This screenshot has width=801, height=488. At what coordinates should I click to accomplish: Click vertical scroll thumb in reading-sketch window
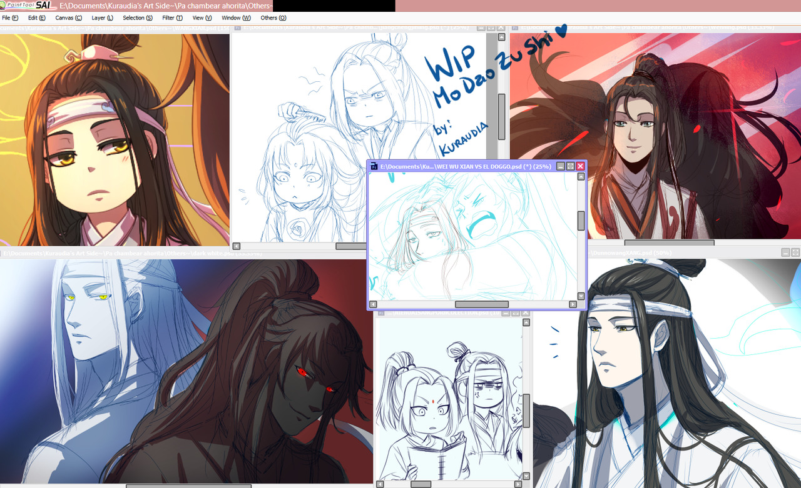(526, 411)
